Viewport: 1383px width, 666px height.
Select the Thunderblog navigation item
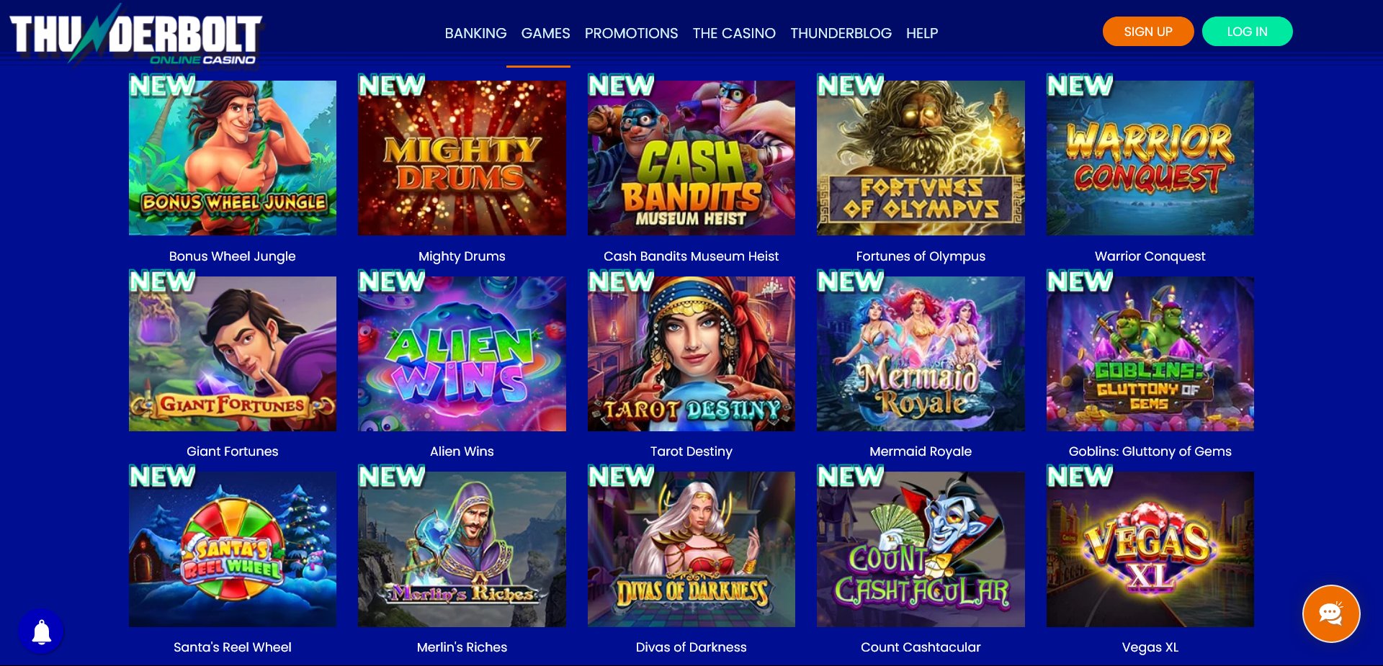tap(841, 33)
